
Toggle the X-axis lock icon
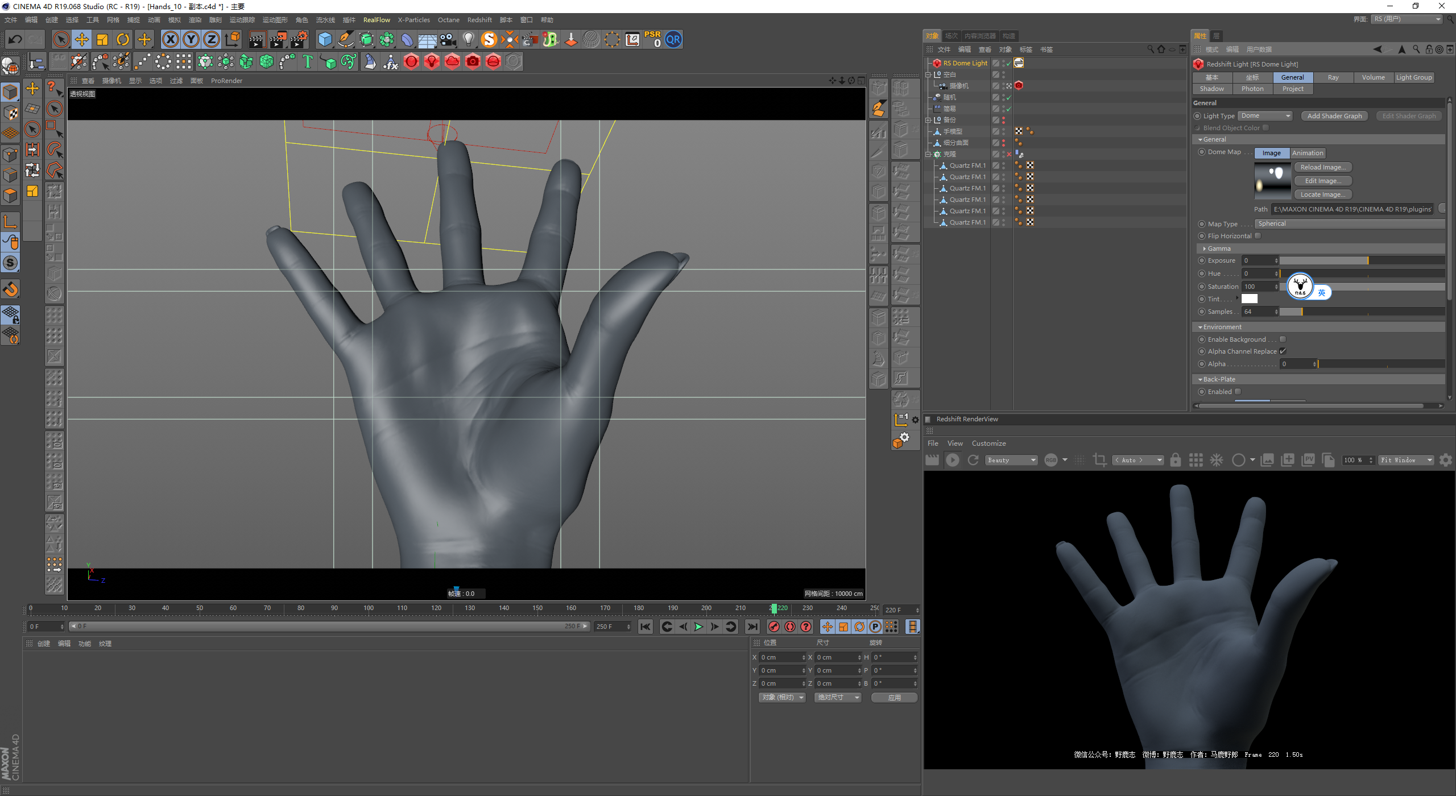tap(170, 40)
